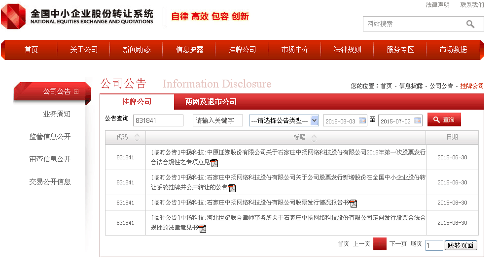Open PDF icon of 法律意见书 announcement
Image resolution: width=497 pixels, height=266 pixels.
pyautogui.click(x=202, y=229)
